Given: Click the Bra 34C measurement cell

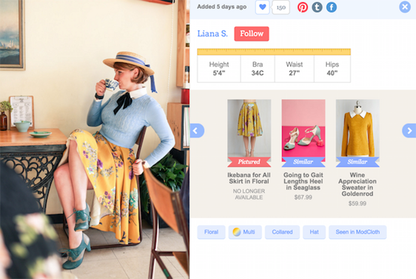Looking at the screenshot, I should 257,68.
